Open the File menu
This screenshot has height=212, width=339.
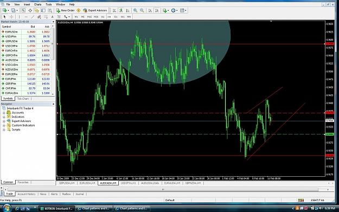(x=8, y=4)
